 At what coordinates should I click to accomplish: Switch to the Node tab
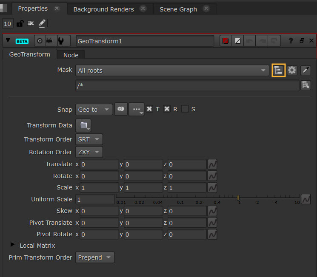click(x=71, y=55)
